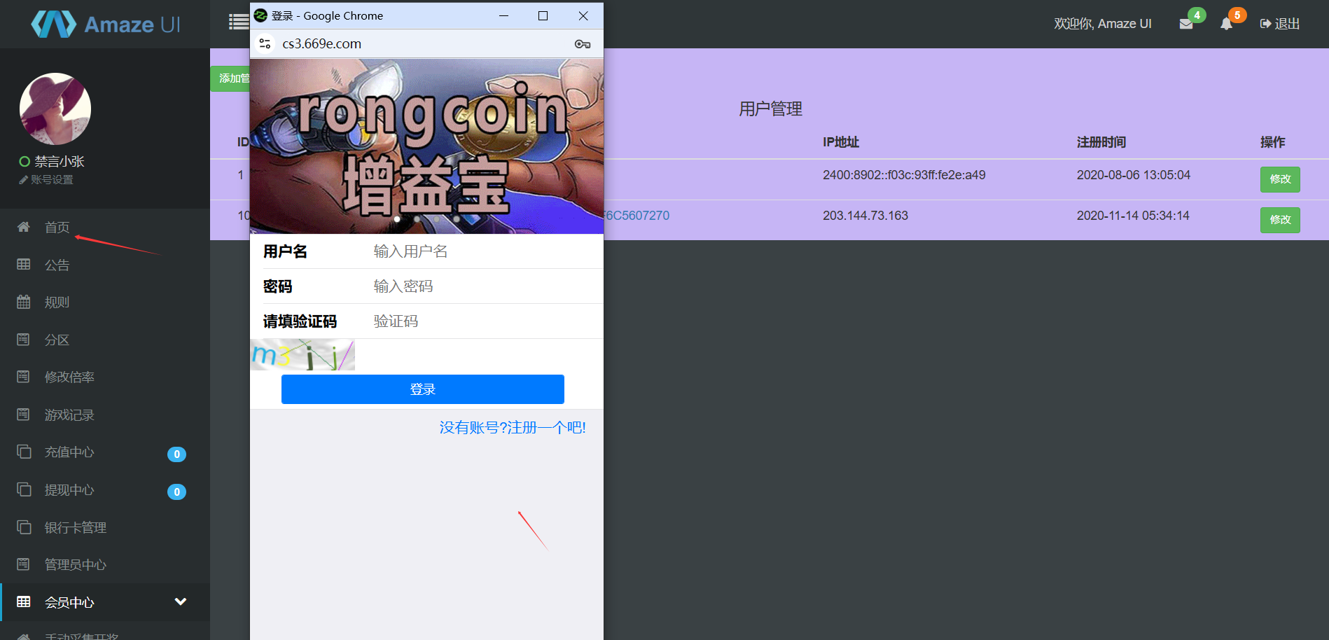Click 修改 for the 2020-08-06 row

1280,179
